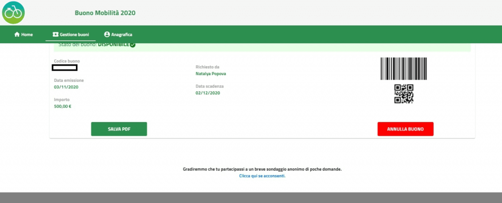This screenshot has width=502, height=203.
Task: Click the Importo value 500,00 €
Action: [x=63, y=106]
